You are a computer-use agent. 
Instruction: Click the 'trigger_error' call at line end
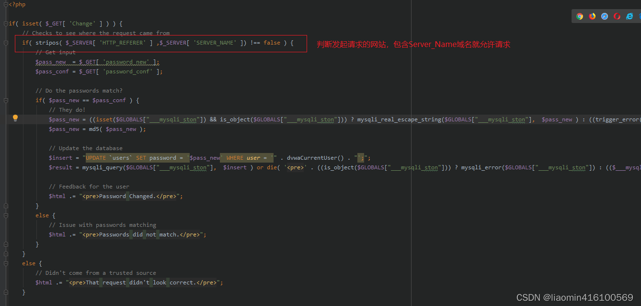point(618,119)
